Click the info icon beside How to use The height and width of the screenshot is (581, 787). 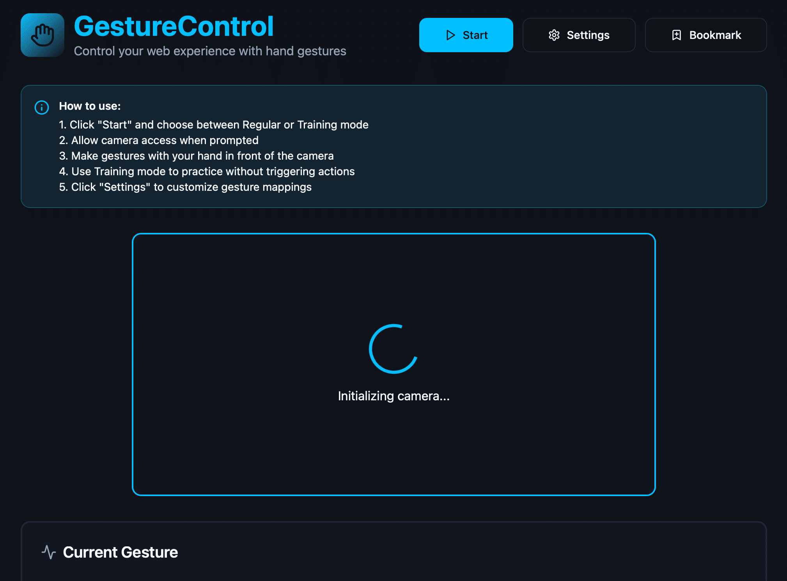coord(42,107)
